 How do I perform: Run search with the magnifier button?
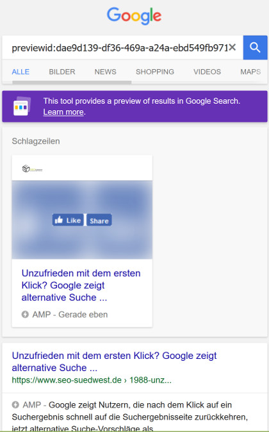[256, 47]
